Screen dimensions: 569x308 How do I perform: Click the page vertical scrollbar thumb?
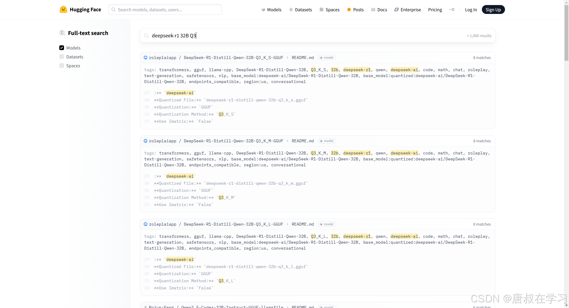pos(566,33)
